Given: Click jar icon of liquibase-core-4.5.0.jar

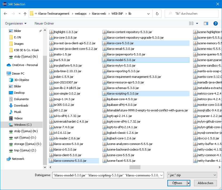Looking at the screenshot, I should click(x=105, y=99).
